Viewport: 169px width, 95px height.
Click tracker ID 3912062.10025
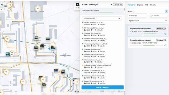pos(137,31)
